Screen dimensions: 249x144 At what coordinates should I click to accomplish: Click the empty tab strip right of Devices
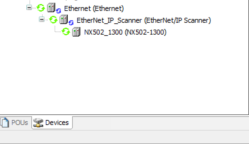[157, 123]
